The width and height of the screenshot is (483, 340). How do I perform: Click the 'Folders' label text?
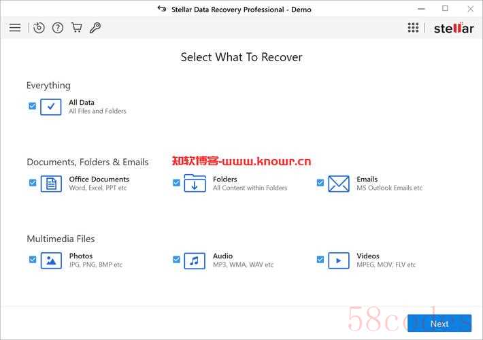click(x=225, y=179)
